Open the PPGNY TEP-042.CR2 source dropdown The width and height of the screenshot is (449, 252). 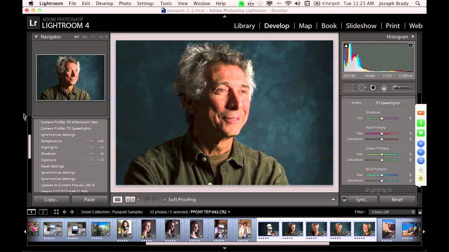(x=210, y=212)
